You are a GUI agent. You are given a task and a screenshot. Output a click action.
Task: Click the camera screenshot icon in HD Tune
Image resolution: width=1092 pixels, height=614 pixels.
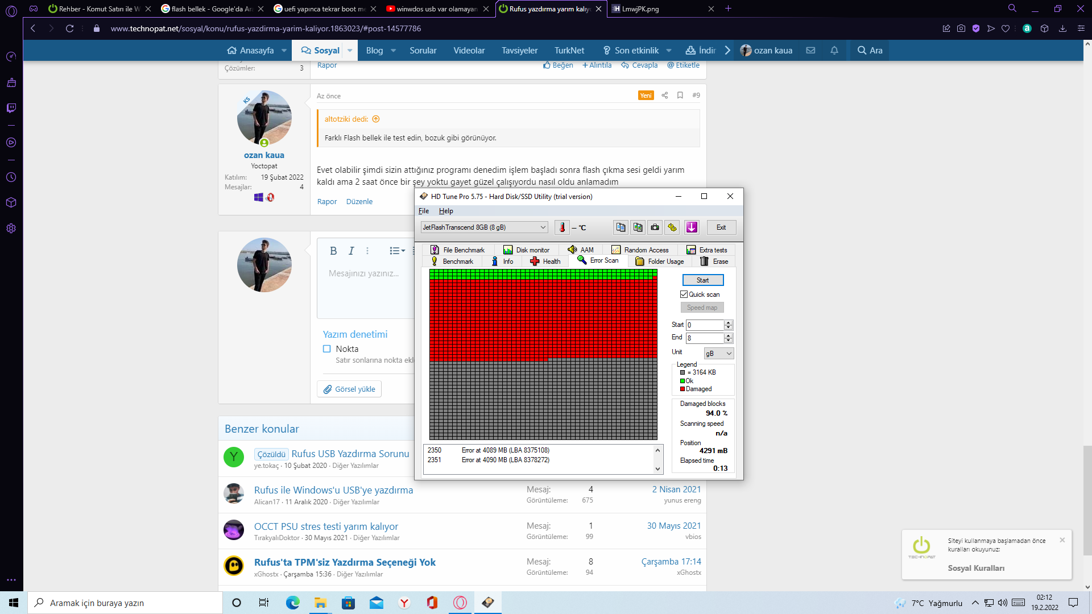(655, 227)
